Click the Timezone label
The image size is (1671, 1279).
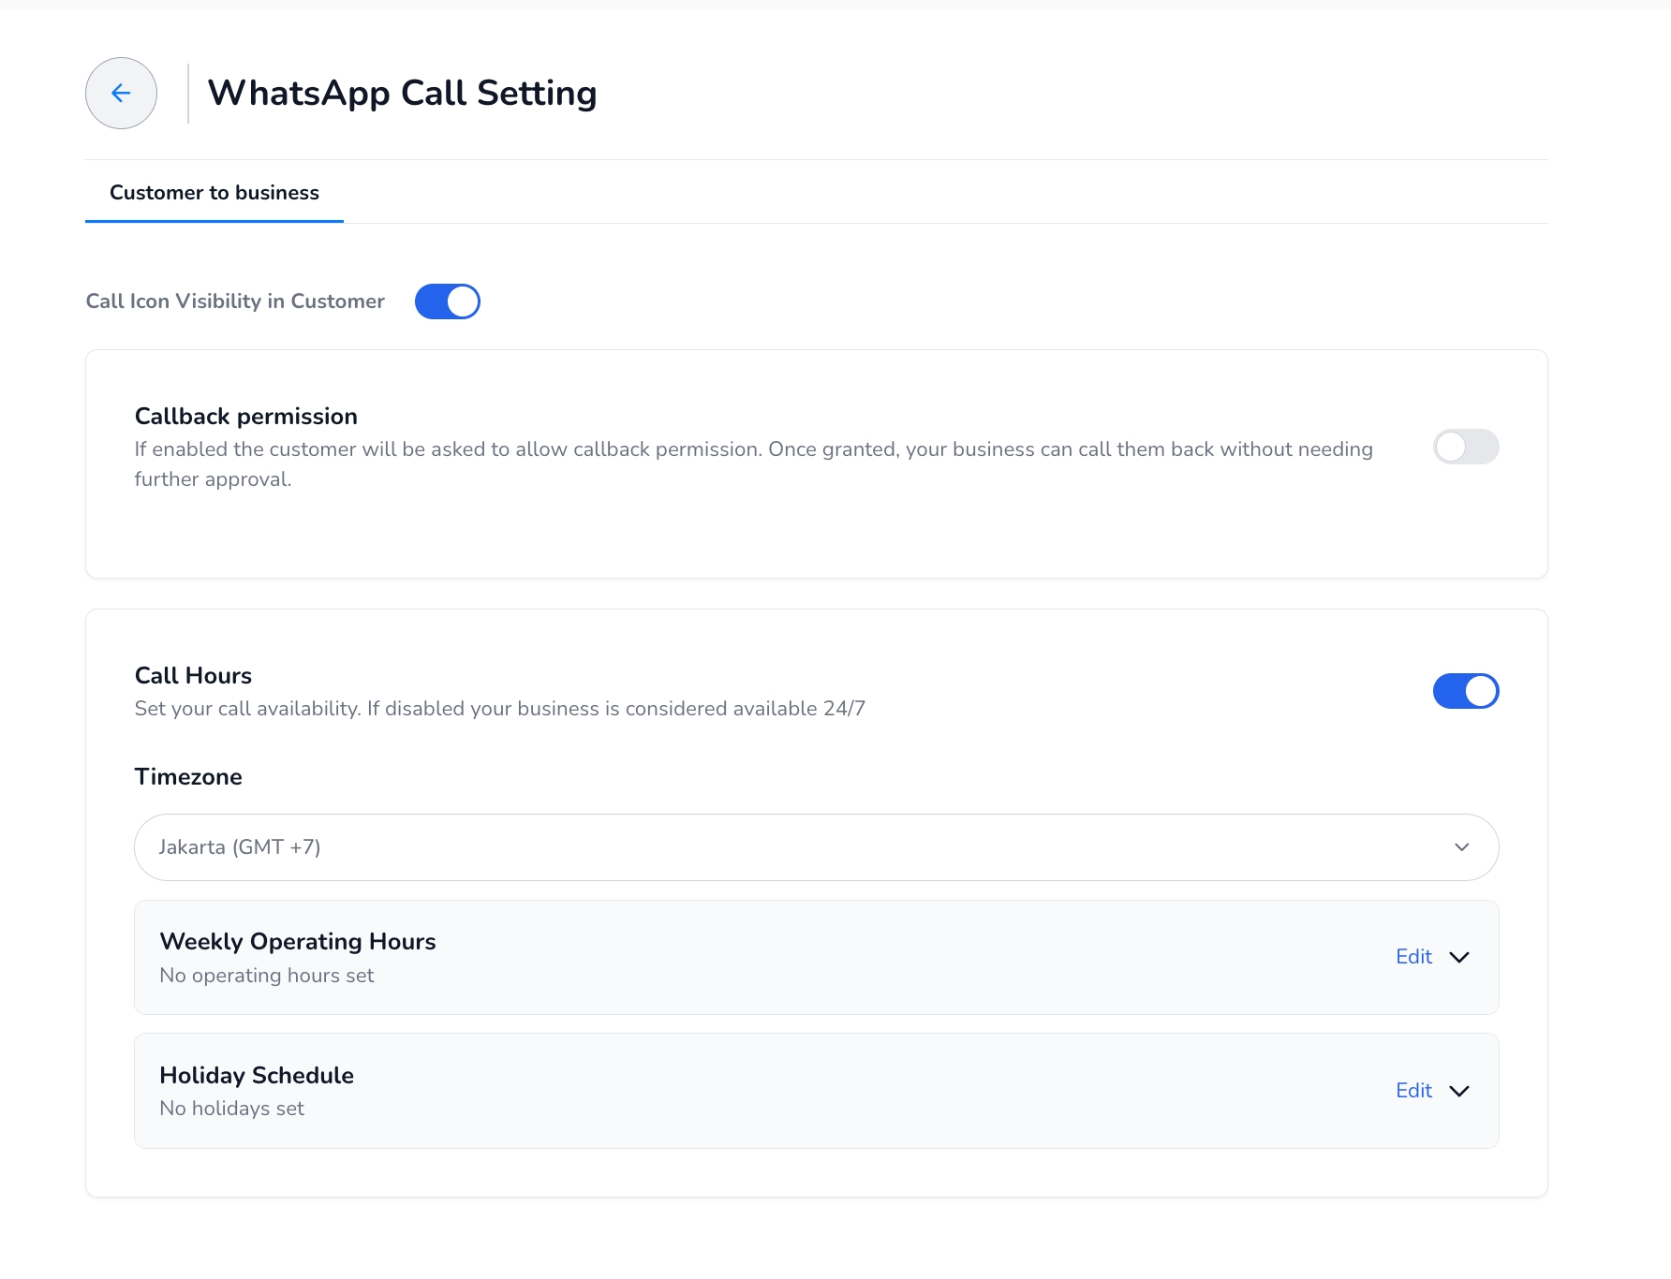[x=188, y=777]
